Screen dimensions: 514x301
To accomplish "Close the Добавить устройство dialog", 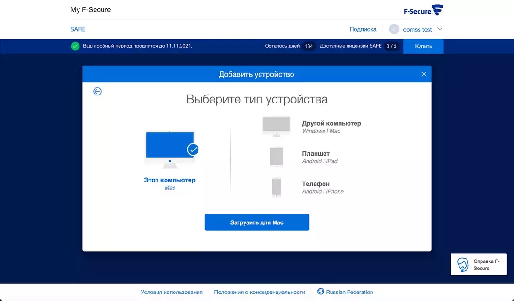I will pyautogui.click(x=424, y=74).
